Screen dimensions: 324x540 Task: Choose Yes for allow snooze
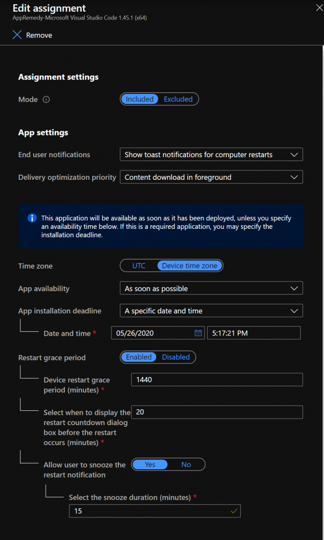click(x=150, y=465)
